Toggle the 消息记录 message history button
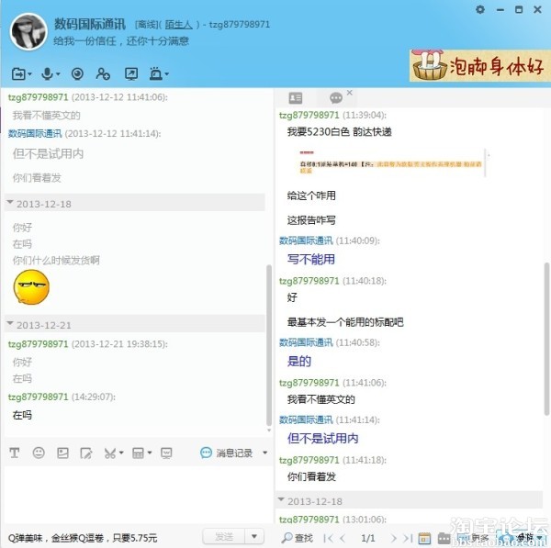Screen dimensions: 551x548 point(226,453)
